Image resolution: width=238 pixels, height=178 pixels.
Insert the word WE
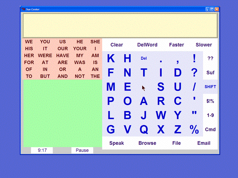click(x=29, y=42)
